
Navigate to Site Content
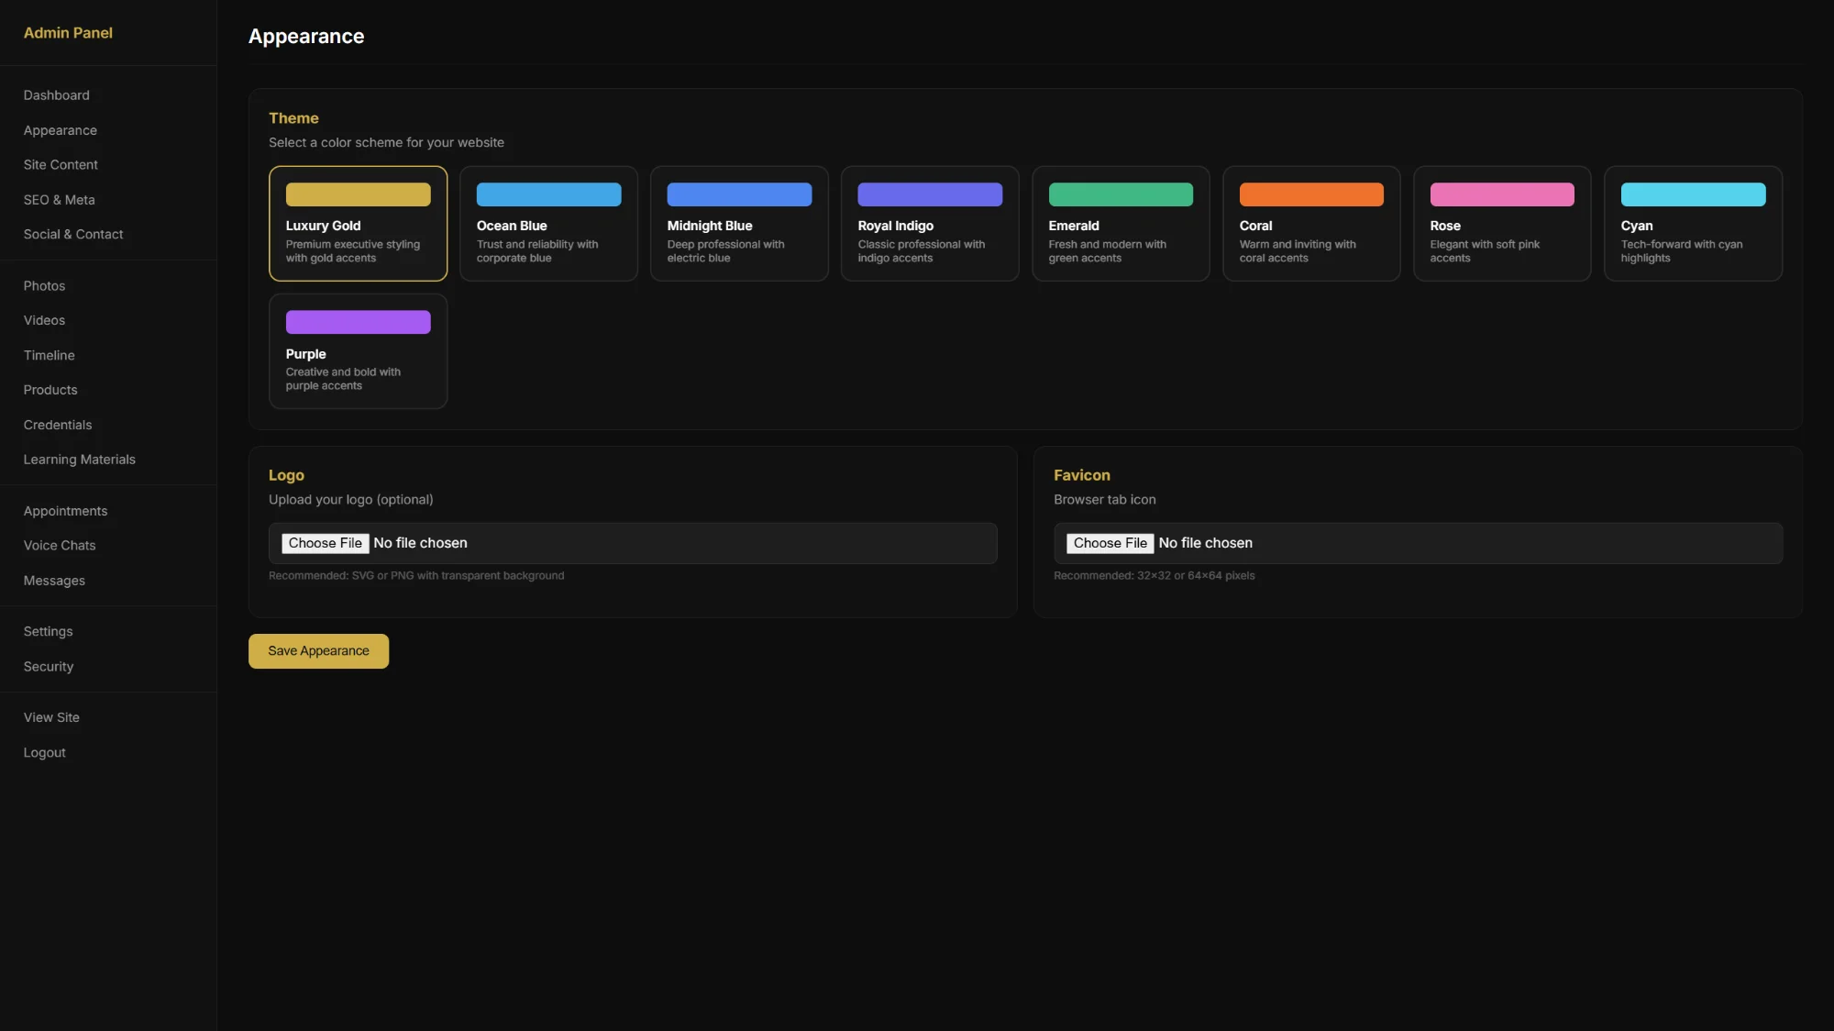[61, 164]
